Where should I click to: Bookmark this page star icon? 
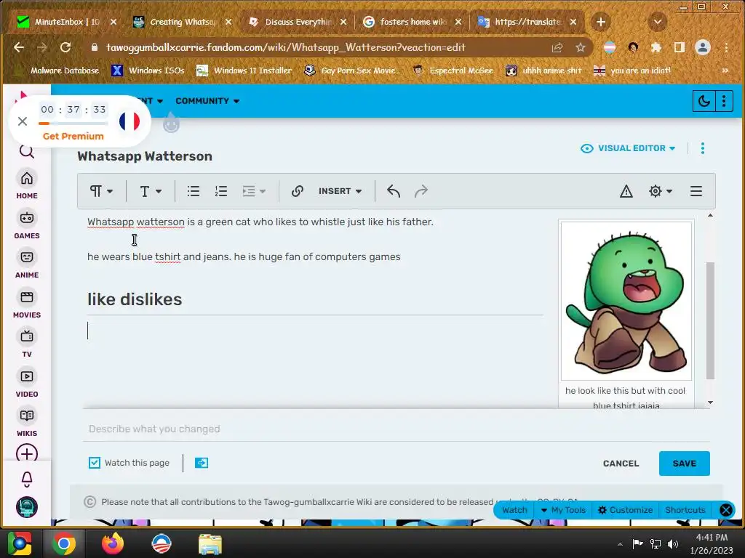(580, 47)
